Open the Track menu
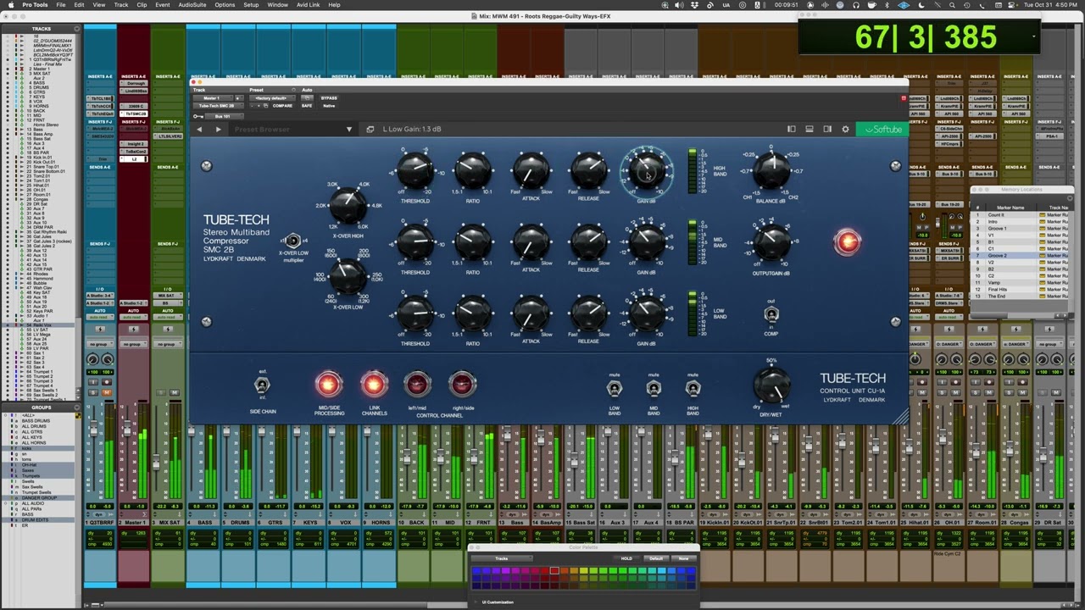Image resolution: width=1085 pixels, height=610 pixels. (x=121, y=4)
